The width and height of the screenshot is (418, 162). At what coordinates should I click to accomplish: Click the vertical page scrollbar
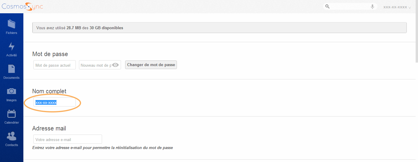point(417,35)
